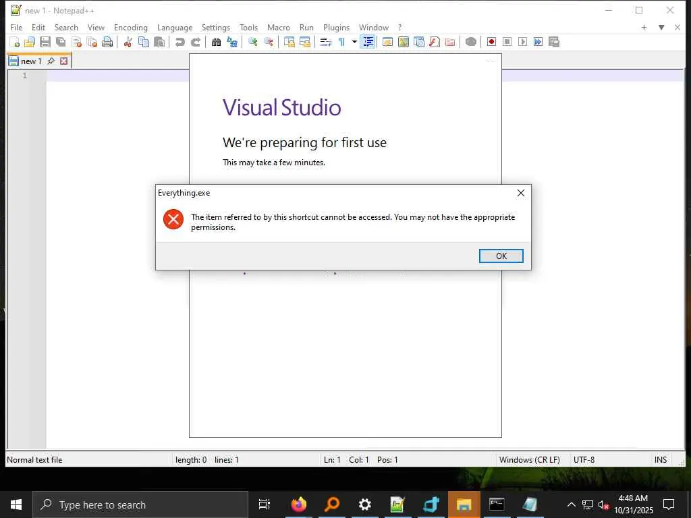Show the Document Map panel icon

pyautogui.click(x=404, y=42)
